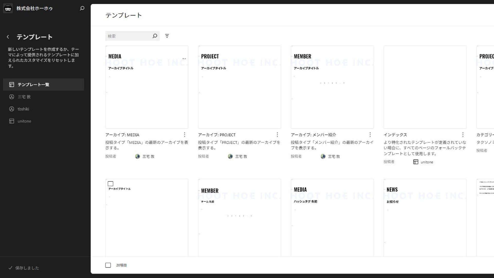Click the 三宅 敦 sidebar entry
494x278 pixels.
tap(24, 97)
